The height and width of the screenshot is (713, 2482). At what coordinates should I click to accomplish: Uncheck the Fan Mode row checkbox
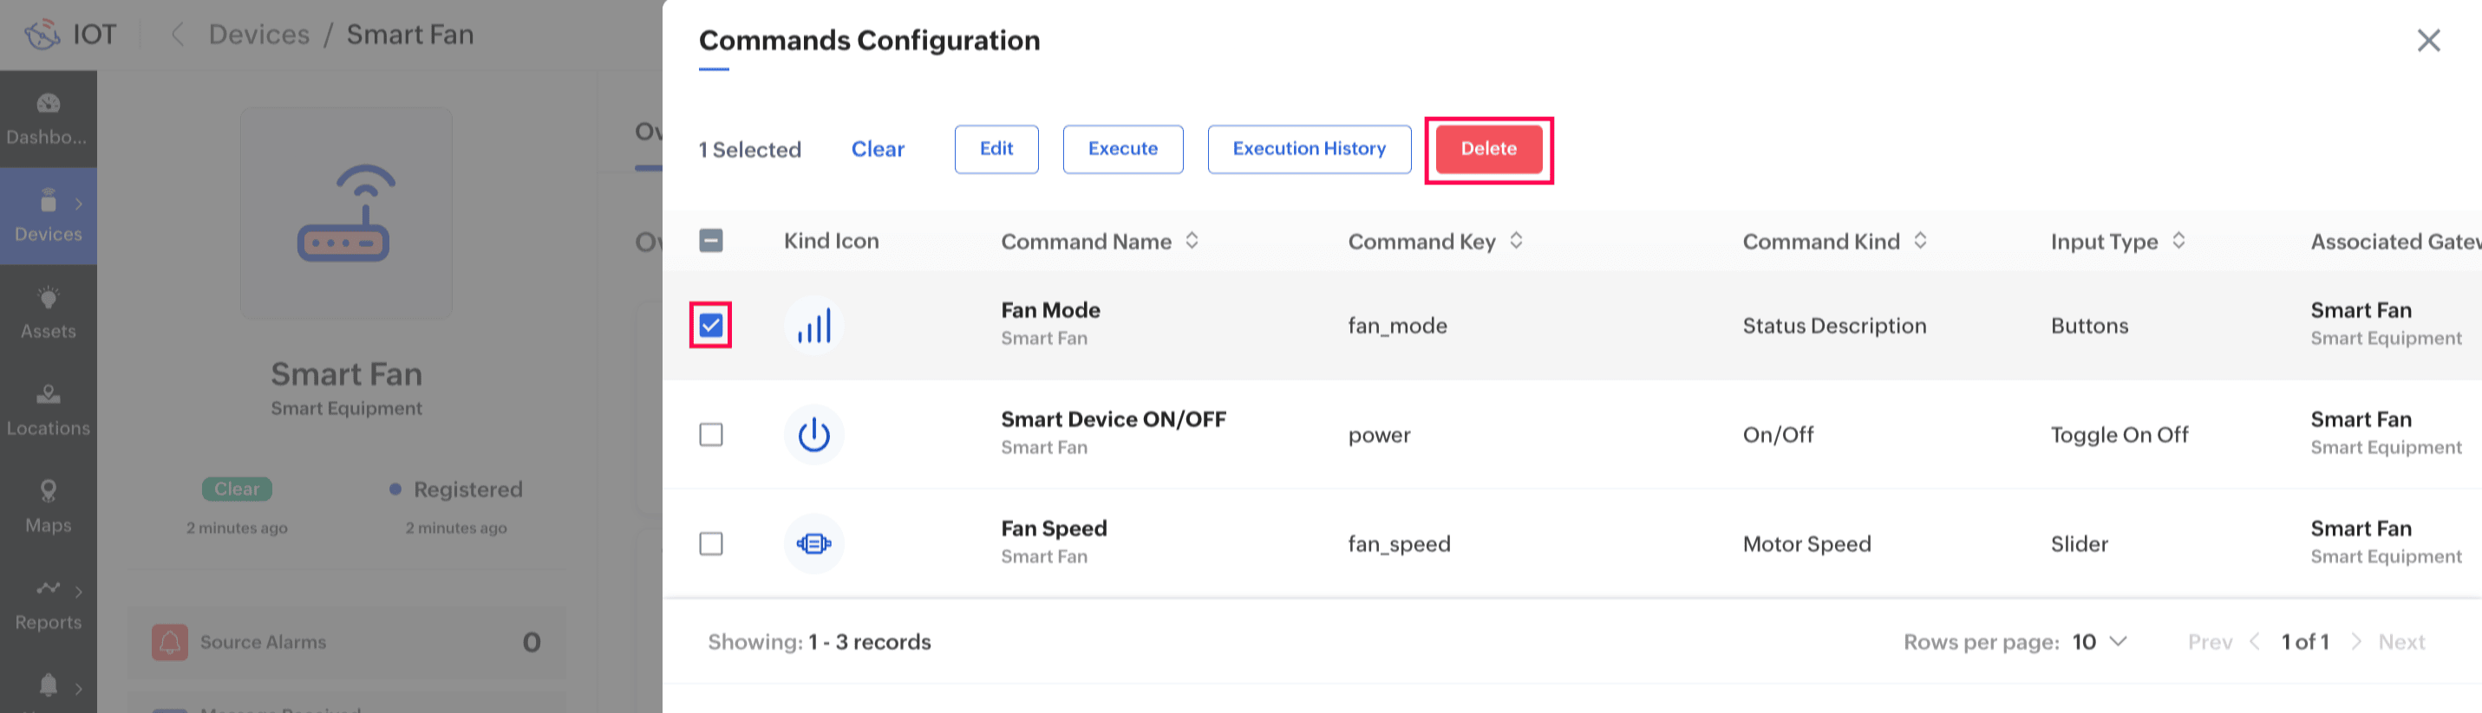(x=711, y=327)
